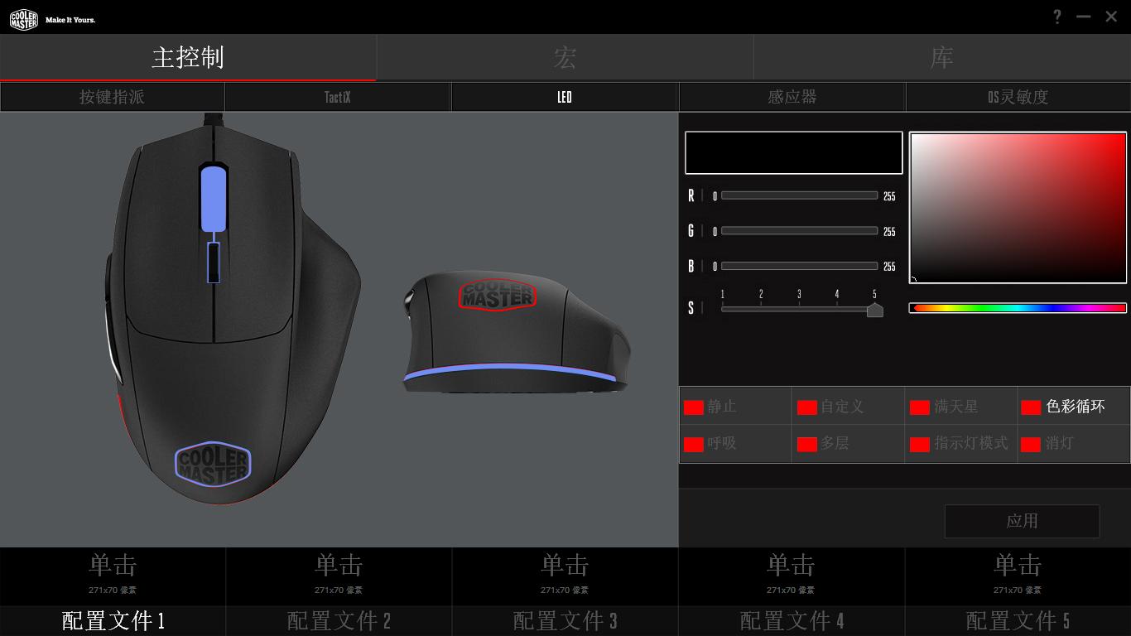The image size is (1131, 636).
Task: Click the R red channel slider
Action: coord(799,195)
